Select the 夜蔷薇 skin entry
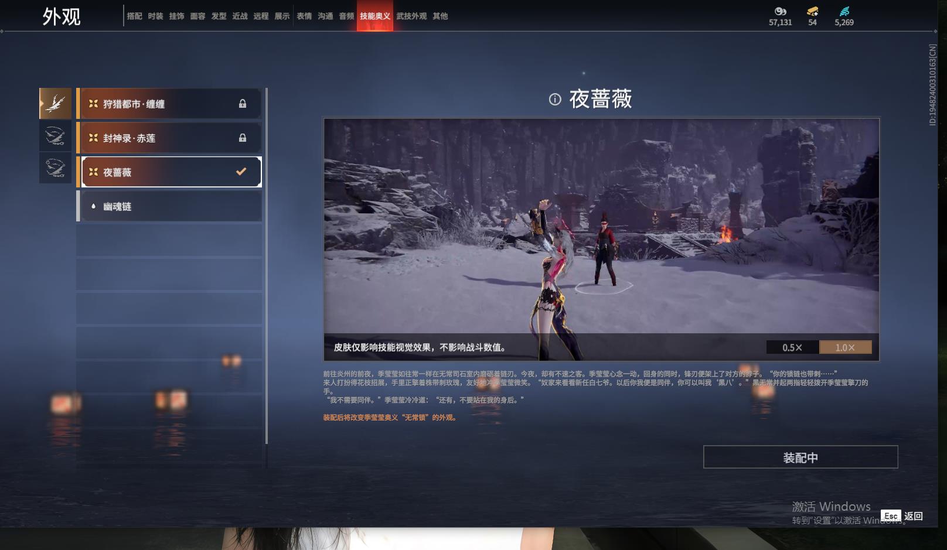This screenshot has height=550, width=947. click(169, 172)
